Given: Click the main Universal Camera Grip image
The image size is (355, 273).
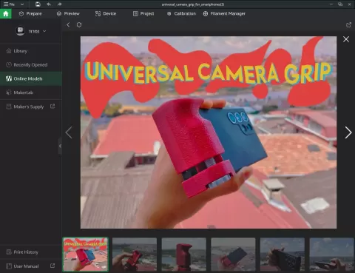Looking at the screenshot, I should pos(209,132).
